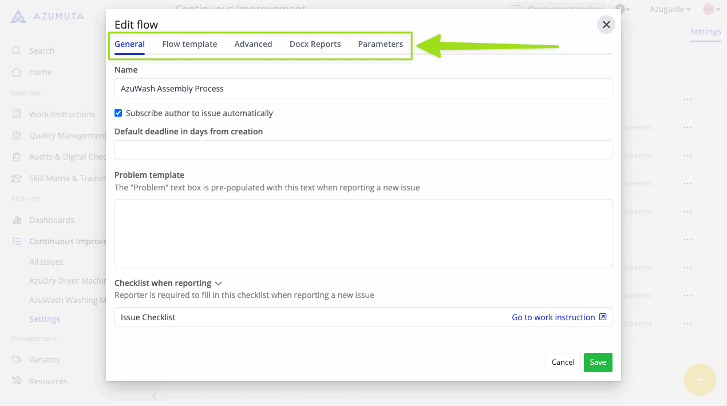Open Work Instructions sidebar icon

tap(17, 114)
